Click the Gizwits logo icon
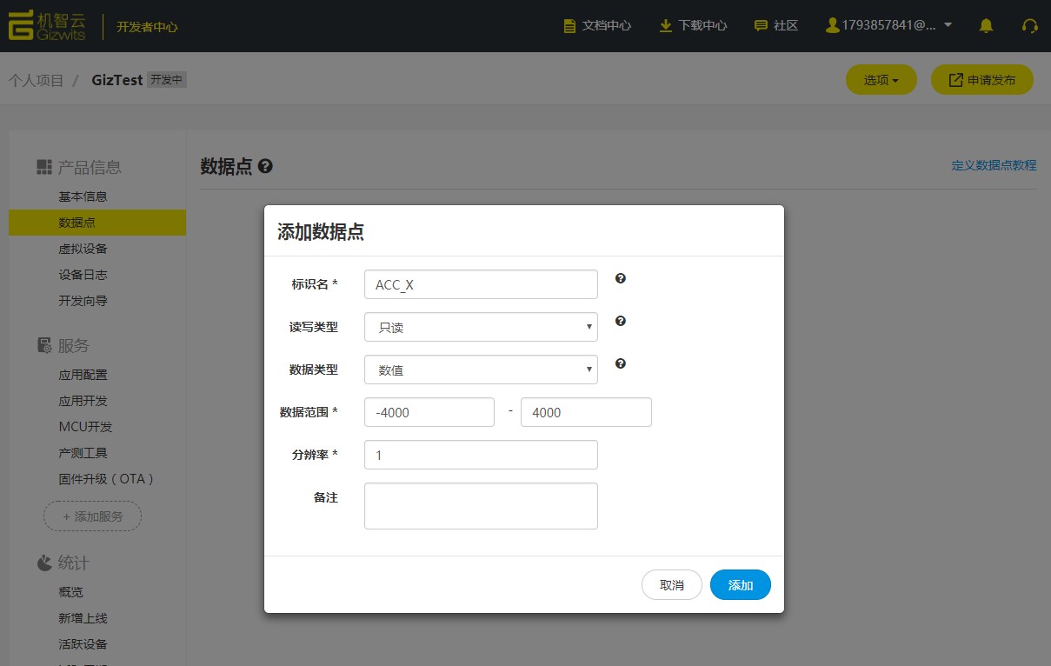This screenshot has height=666, width=1051. pos(20,26)
